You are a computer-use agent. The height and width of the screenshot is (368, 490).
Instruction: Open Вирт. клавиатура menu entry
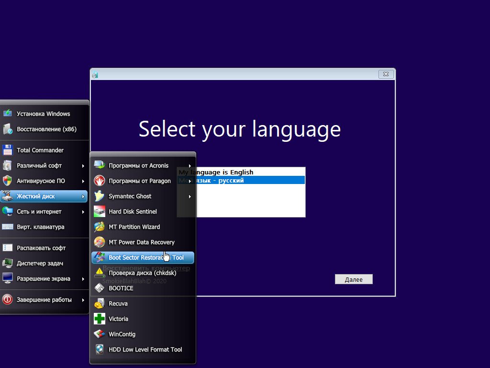click(x=44, y=227)
